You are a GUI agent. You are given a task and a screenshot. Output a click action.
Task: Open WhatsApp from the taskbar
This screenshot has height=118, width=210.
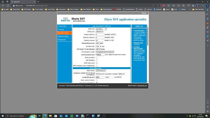coord(82,116)
